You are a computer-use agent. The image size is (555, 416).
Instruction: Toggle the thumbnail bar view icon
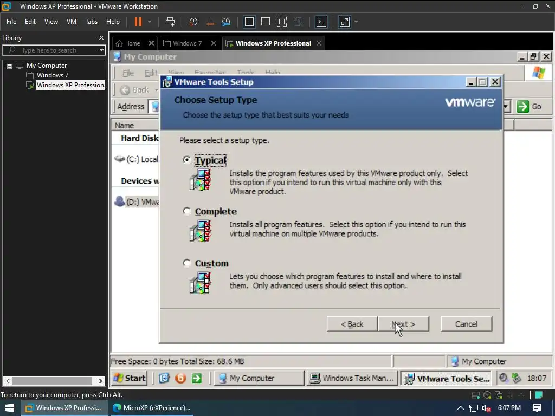tap(266, 22)
